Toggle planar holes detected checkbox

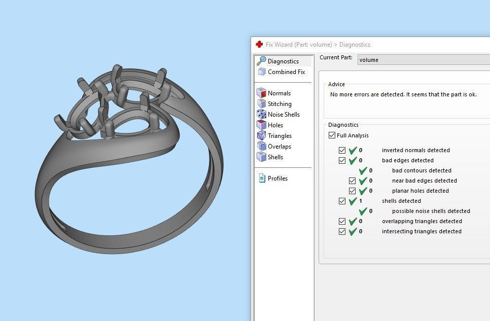(x=352, y=191)
